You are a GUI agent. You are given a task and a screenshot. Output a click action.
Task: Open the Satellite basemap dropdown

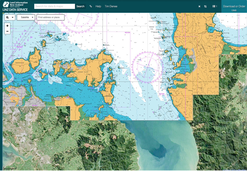[x=26, y=17]
